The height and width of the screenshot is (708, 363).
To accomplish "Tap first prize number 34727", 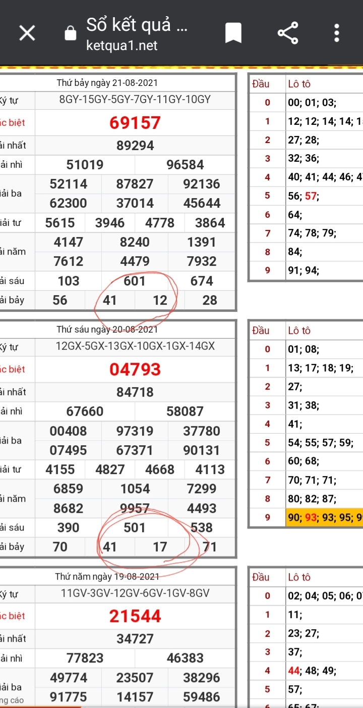I will click(135, 639).
